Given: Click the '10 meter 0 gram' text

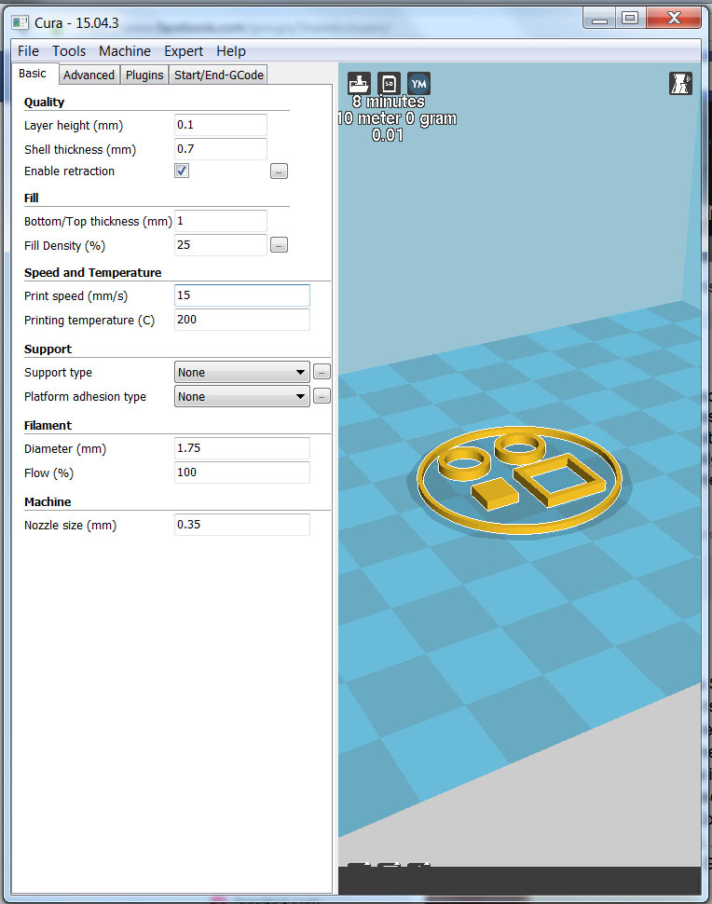Looking at the screenshot, I should click(397, 118).
